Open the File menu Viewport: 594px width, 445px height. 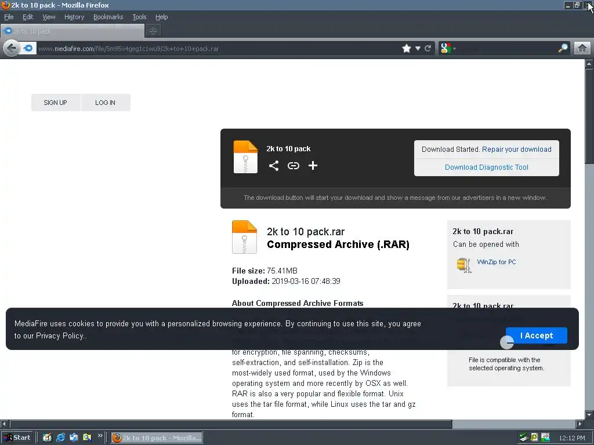pos(9,17)
